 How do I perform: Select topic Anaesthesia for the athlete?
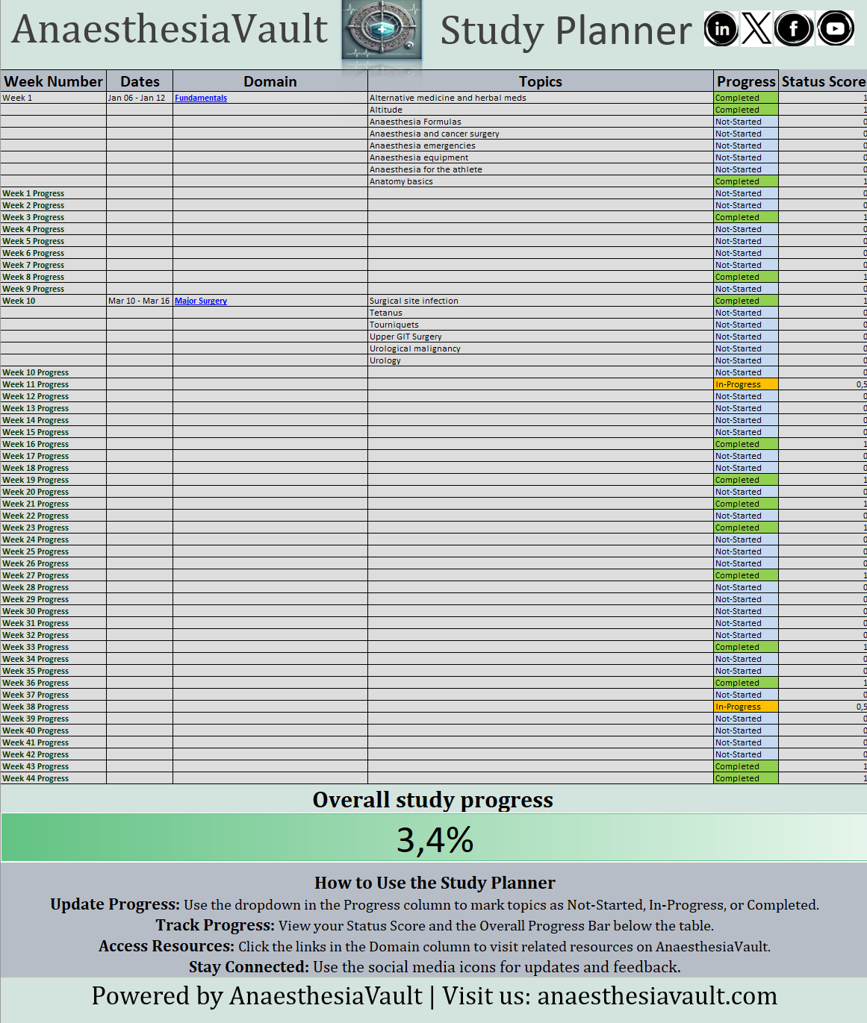click(541, 169)
